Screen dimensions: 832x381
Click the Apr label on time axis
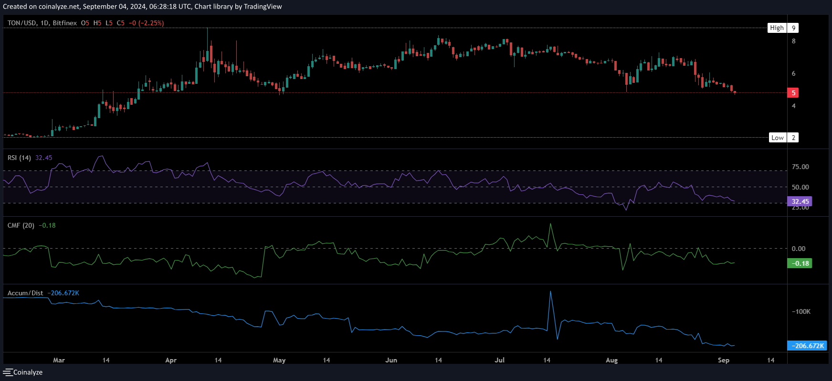click(x=171, y=360)
